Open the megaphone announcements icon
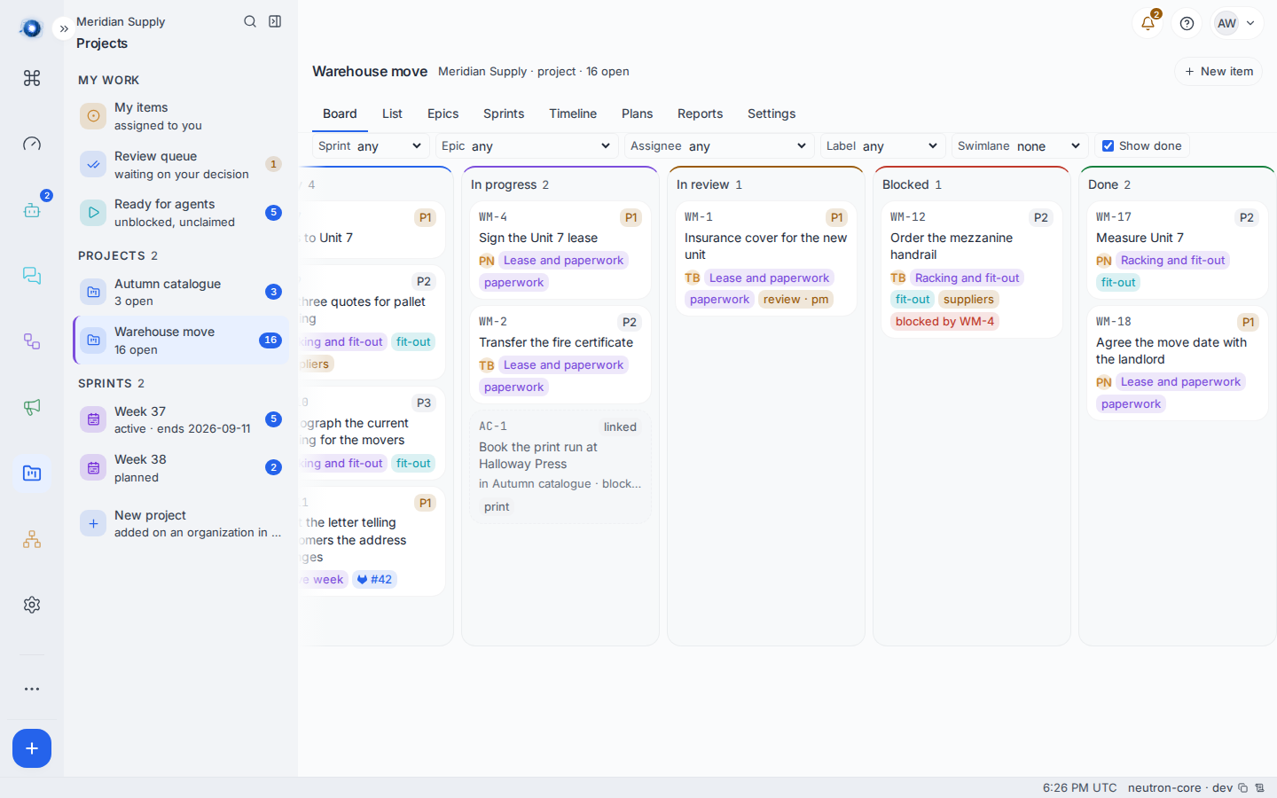 click(x=32, y=407)
